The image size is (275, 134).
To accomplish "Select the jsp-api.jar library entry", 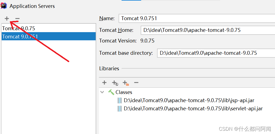I will click(x=189, y=100).
